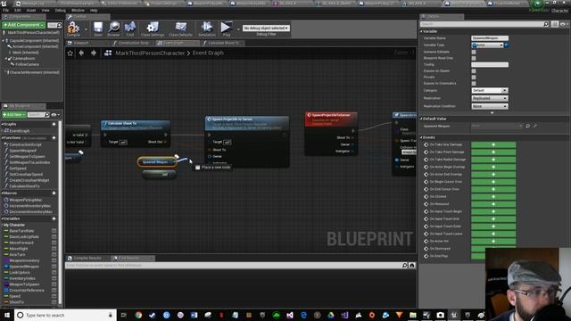Browse to Spawned Weapon default value asset
571x321 pixels.
527,127
